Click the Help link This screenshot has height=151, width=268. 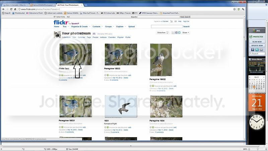[180, 21]
